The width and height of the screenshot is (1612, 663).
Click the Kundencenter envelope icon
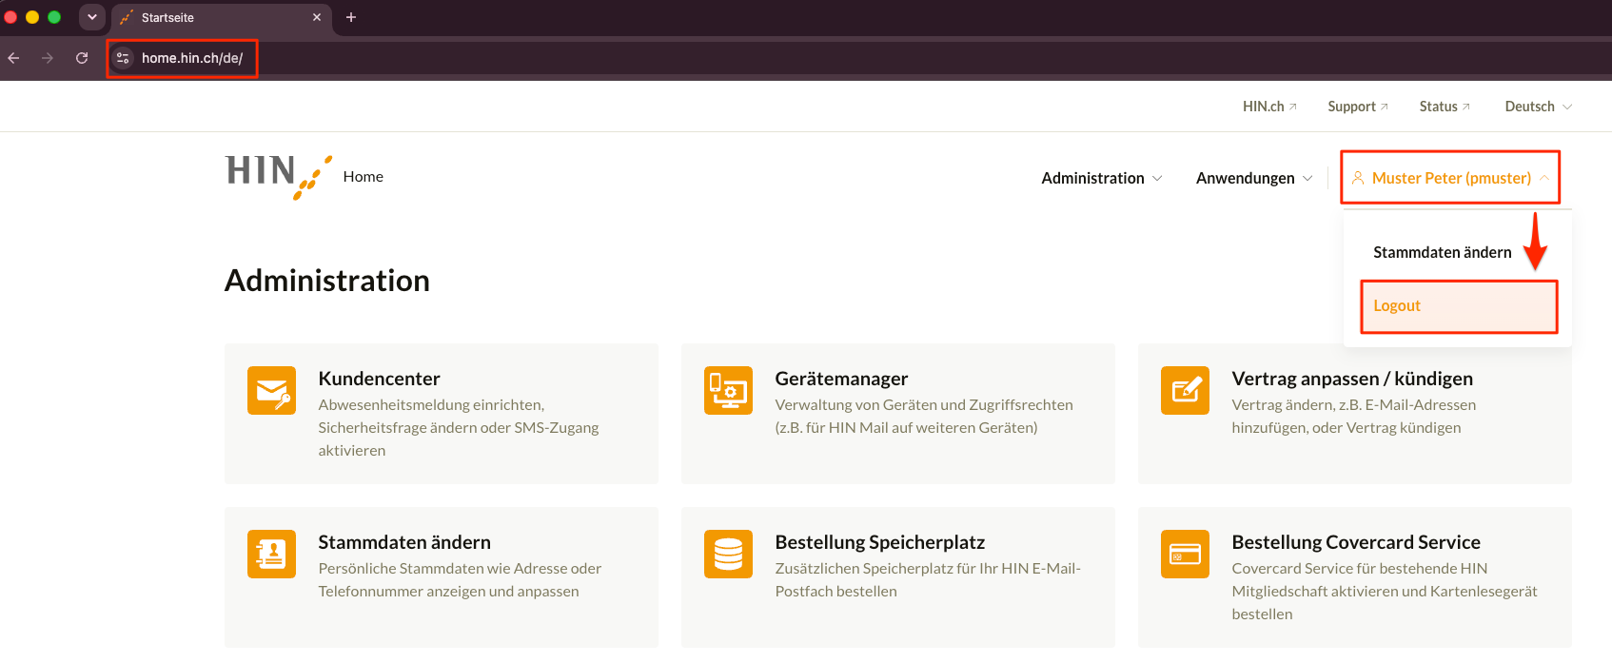pyautogui.click(x=271, y=390)
